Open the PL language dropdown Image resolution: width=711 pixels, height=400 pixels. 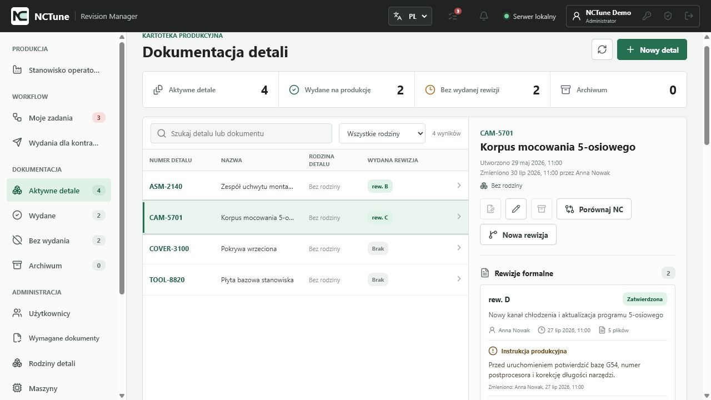click(410, 16)
